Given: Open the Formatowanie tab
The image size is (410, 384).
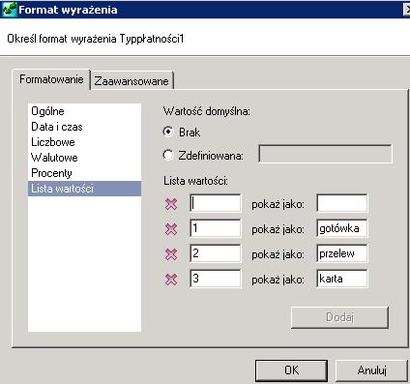Looking at the screenshot, I should point(51,79).
